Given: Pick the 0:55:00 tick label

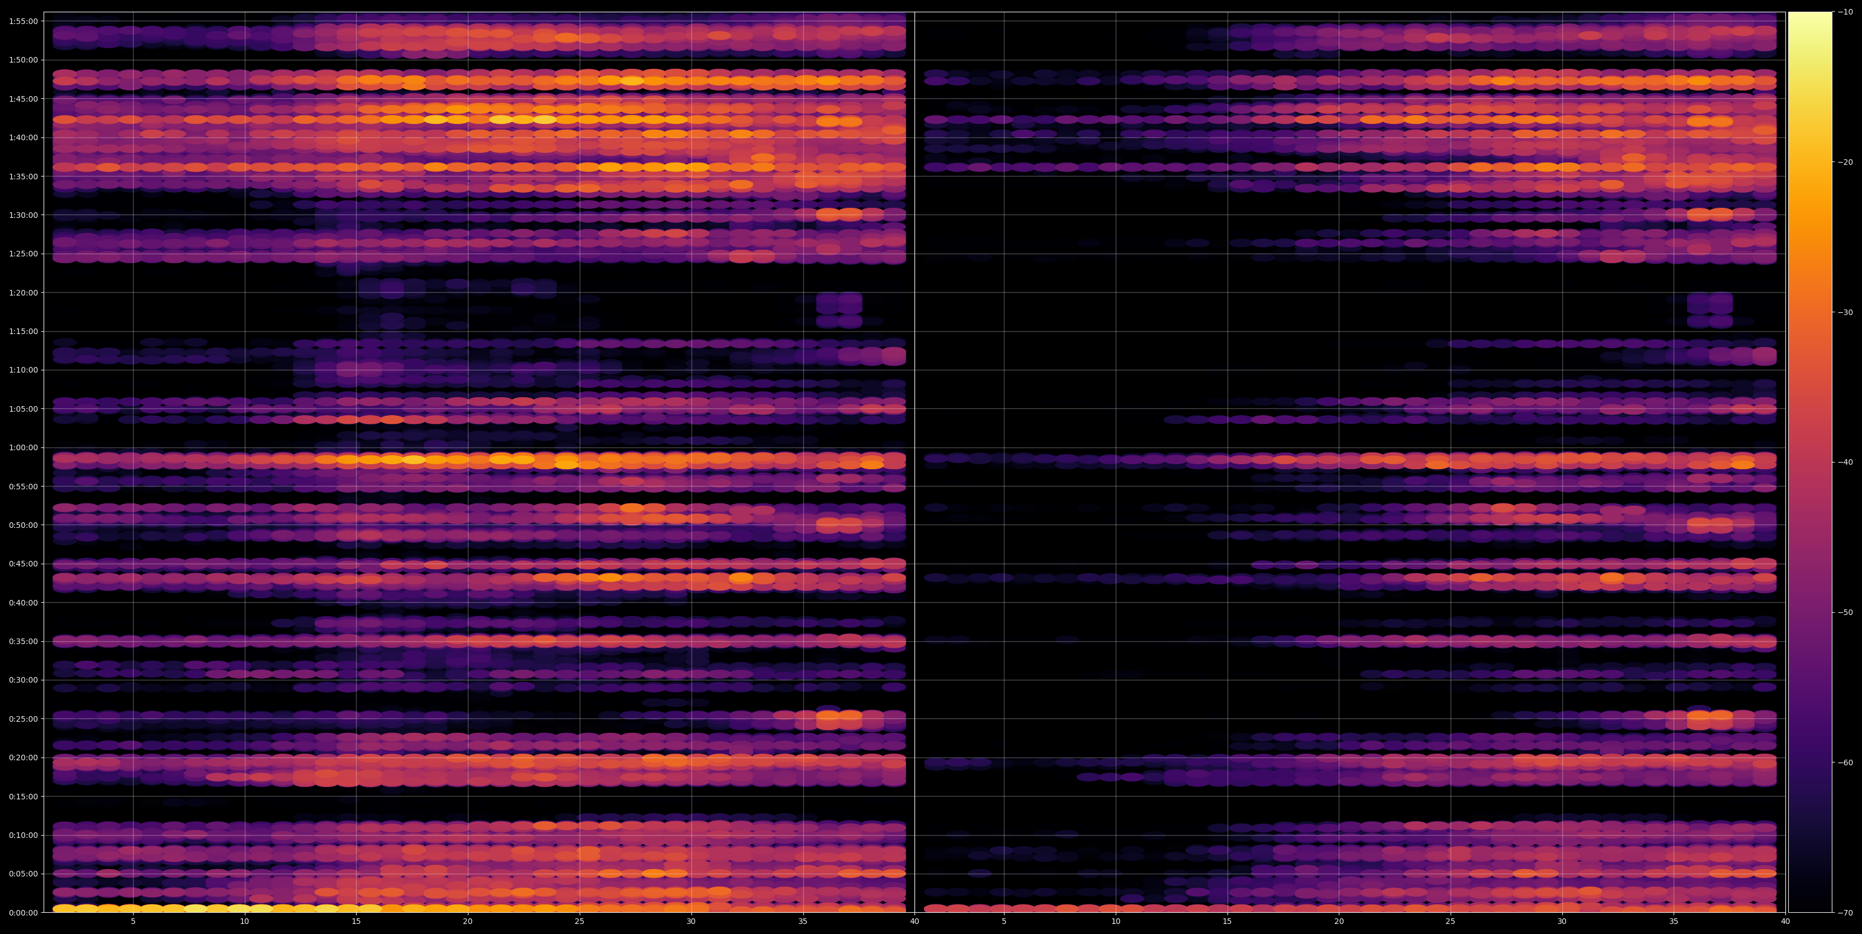Looking at the screenshot, I should (x=23, y=486).
